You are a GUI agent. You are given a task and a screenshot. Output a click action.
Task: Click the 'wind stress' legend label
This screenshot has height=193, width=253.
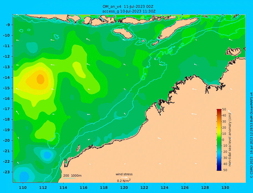[x=124, y=174]
